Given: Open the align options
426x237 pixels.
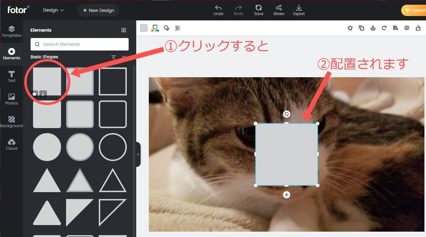Looking at the screenshot, I should (395, 28).
